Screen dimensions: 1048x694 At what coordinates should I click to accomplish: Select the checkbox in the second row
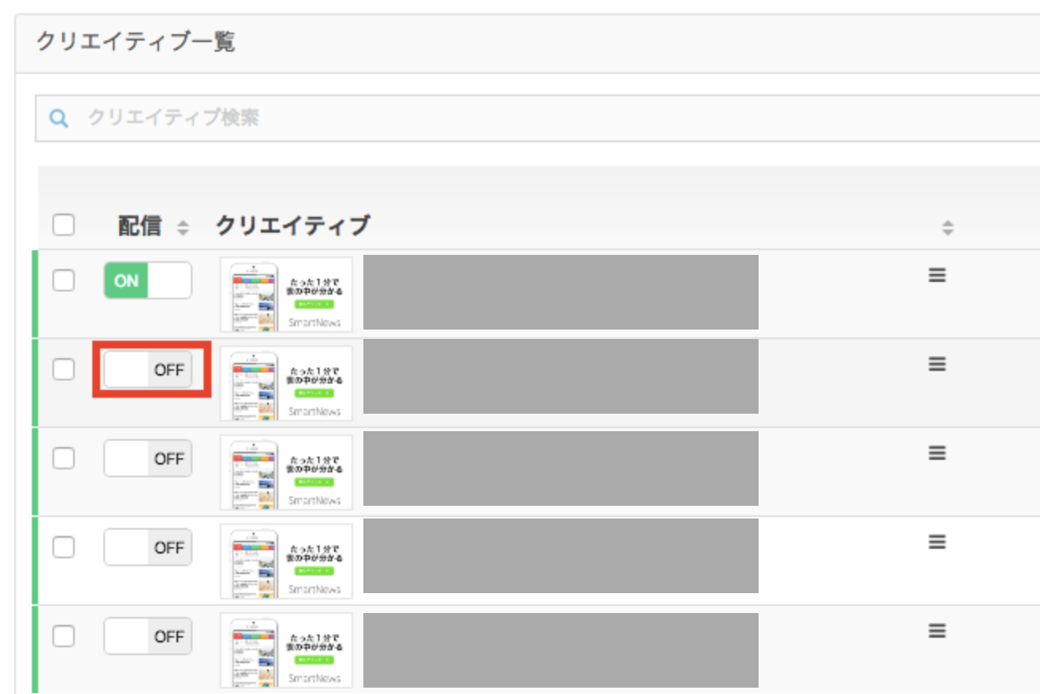64,368
